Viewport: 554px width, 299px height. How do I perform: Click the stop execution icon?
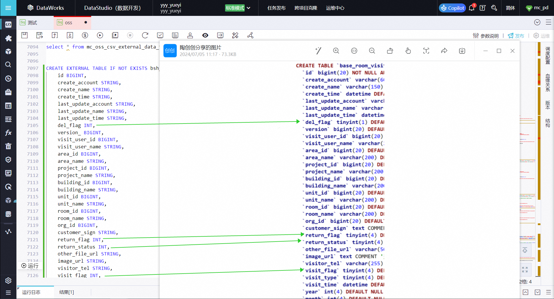tap(130, 35)
